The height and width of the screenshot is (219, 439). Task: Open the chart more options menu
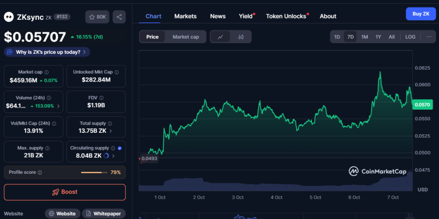[428, 37]
